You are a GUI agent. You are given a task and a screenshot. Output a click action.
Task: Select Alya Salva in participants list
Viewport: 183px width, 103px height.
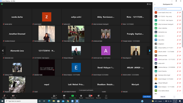[x=168, y=40]
